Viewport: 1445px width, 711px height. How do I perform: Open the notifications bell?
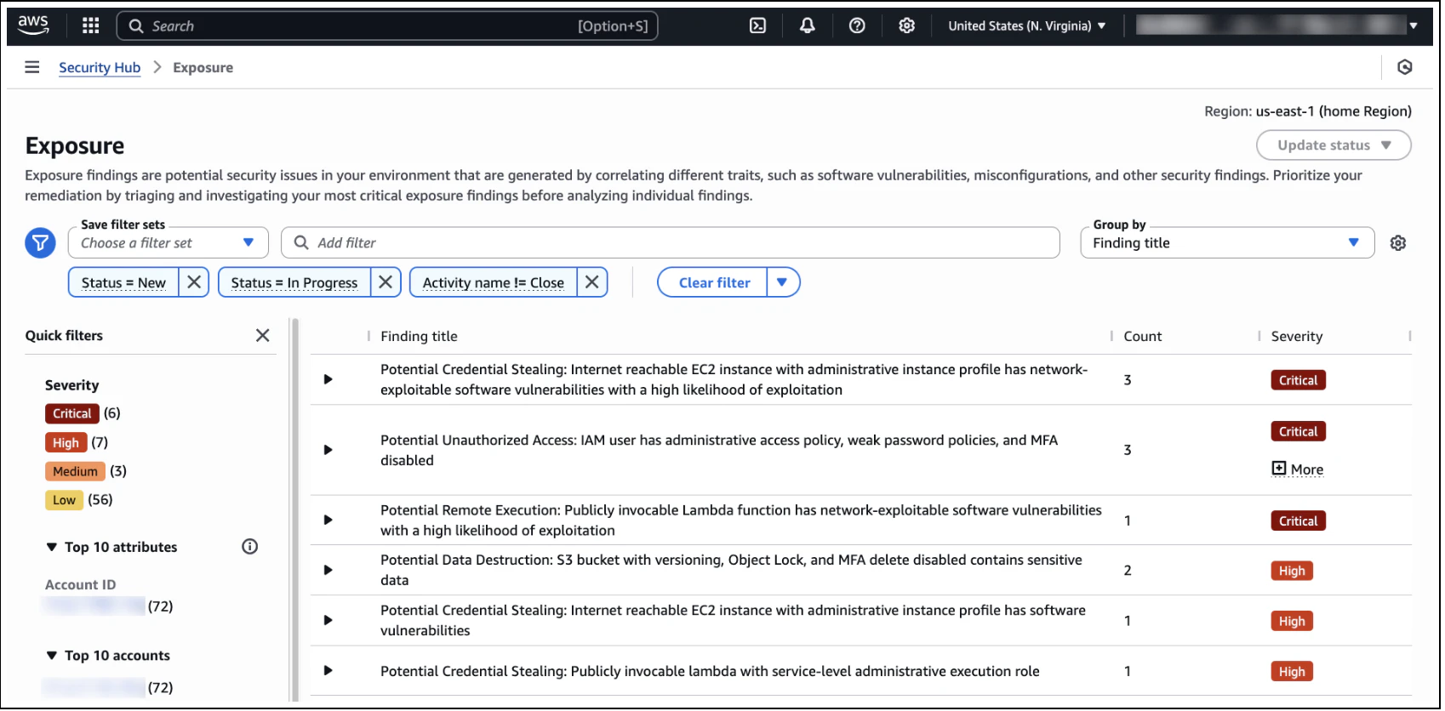[808, 26]
